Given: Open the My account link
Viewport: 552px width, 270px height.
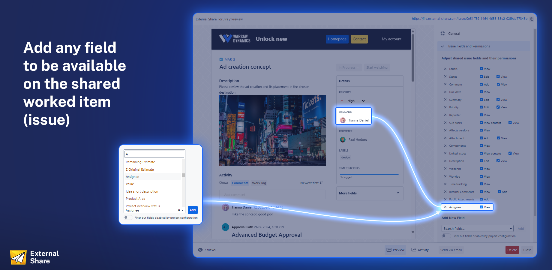Looking at the screenshot, I should point(391,39).
